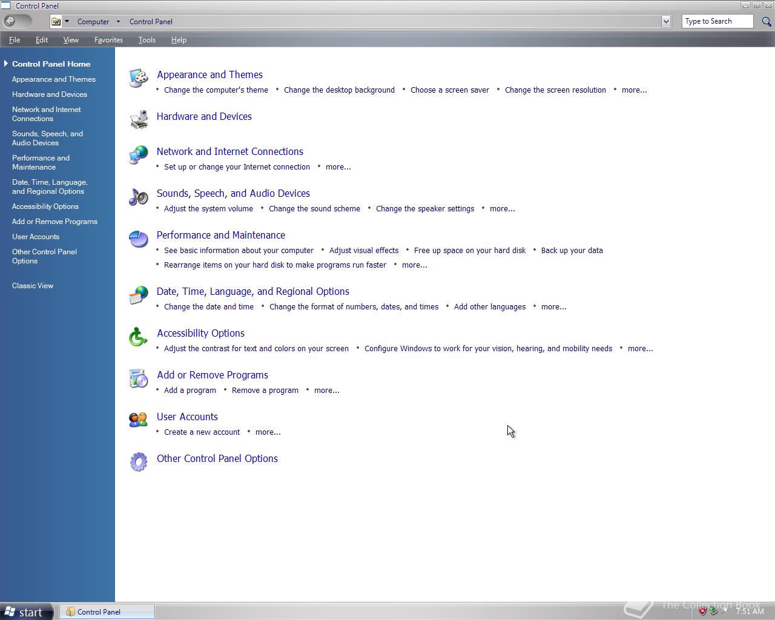Click the Other Control Panel Options gear icon
This screenshot has width=775, height=620.
pos(138,461)
